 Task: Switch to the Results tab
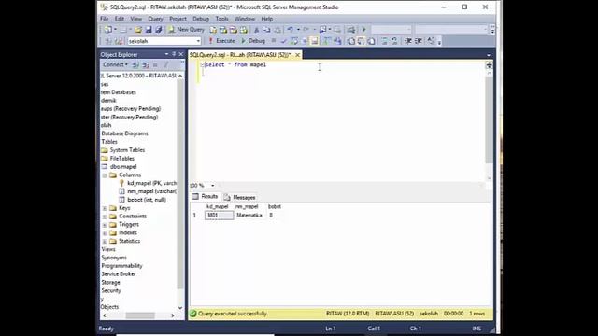point(206,197)
